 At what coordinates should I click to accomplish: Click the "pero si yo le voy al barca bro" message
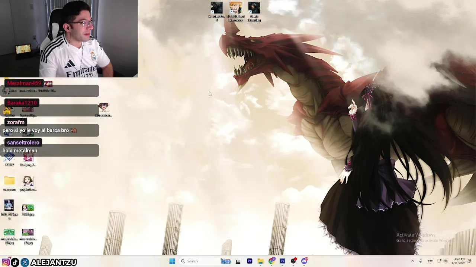tap(36, 131)
